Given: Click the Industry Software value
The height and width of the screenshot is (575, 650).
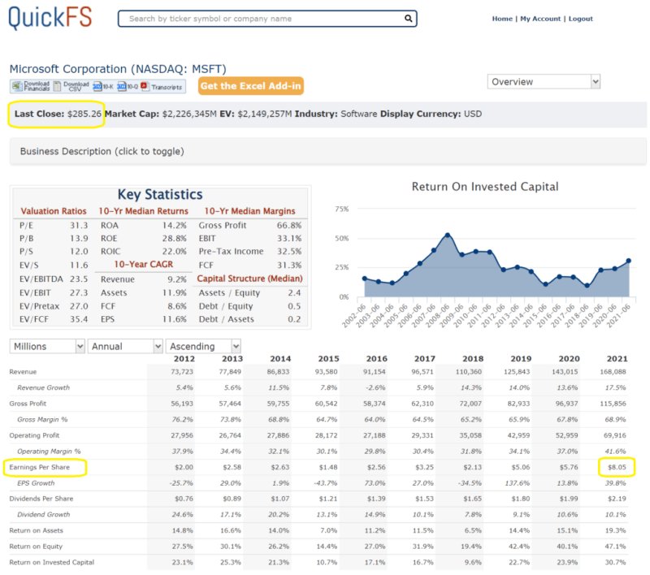Looking at the screenshot, I should (x=359, y=114).
